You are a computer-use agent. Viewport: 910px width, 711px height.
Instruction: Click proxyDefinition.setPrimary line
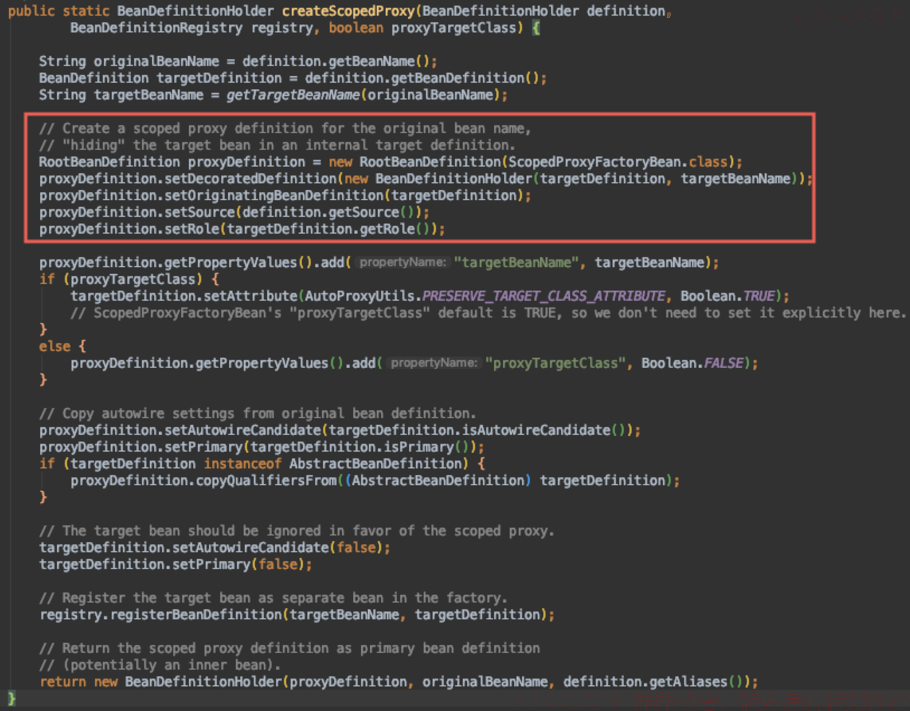pyautogui.click(x=262, y=447)
